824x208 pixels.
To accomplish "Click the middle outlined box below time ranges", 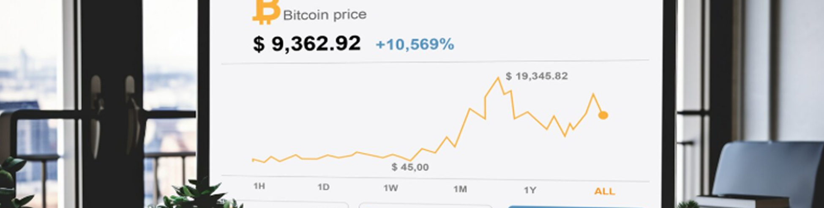I will tap(425, 206).
